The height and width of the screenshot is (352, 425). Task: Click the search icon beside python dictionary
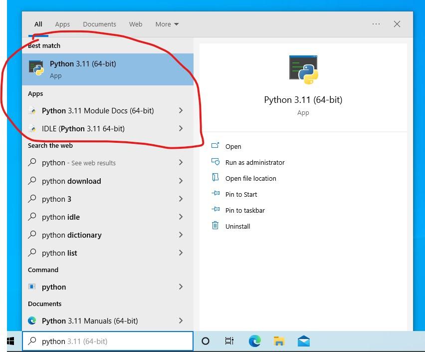pyautogui.click(x=32, y=235)
